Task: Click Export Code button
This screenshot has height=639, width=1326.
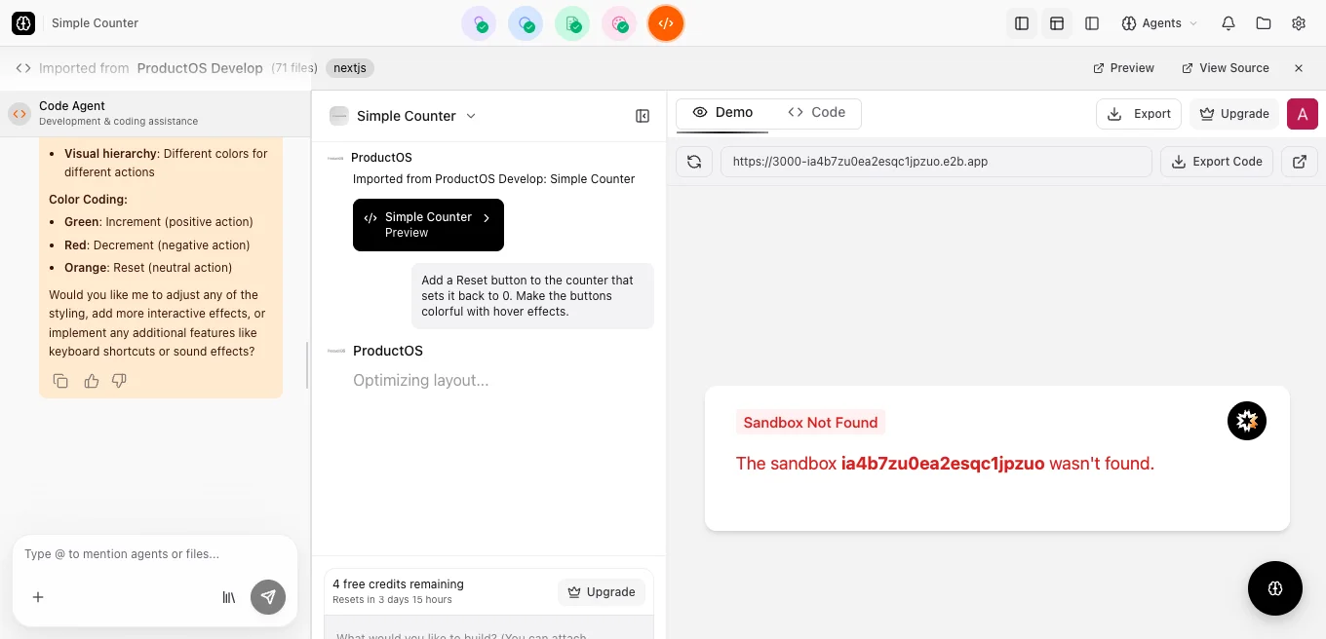Action: click(1217, 162)
